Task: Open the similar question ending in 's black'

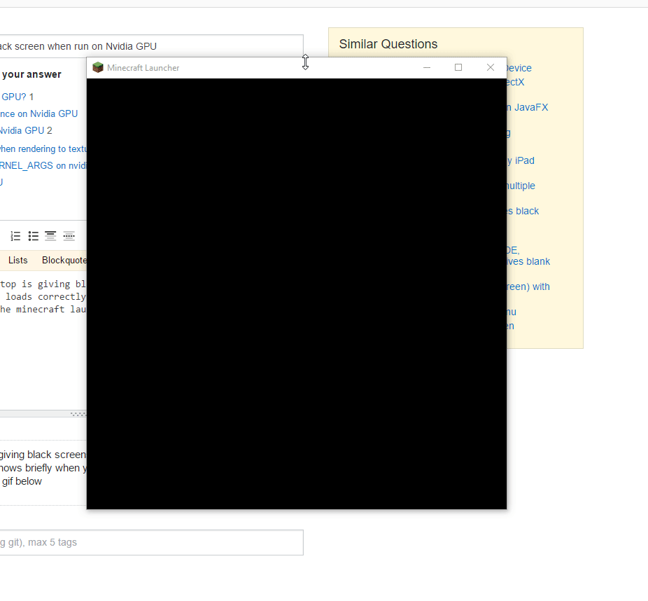Action: tap(523, 211)
